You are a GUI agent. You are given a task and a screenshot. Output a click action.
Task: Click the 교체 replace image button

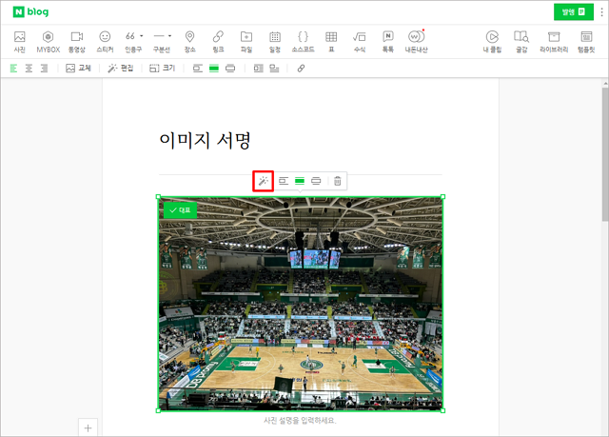click(78, 69)
